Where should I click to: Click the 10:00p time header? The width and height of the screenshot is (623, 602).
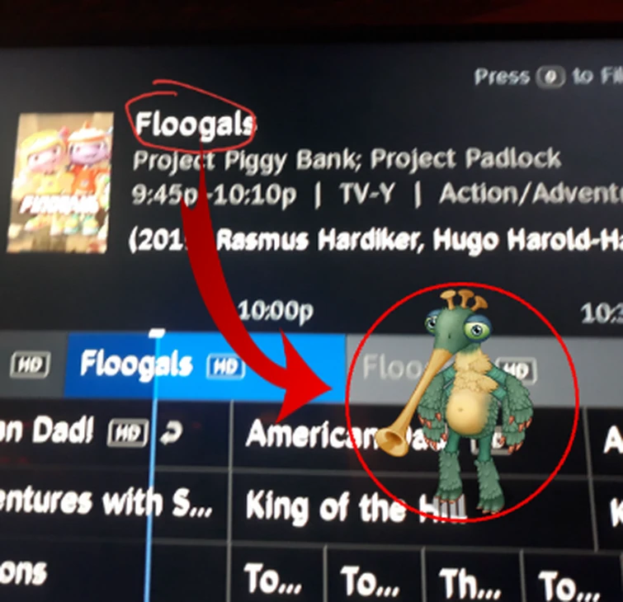coord(276,310)
